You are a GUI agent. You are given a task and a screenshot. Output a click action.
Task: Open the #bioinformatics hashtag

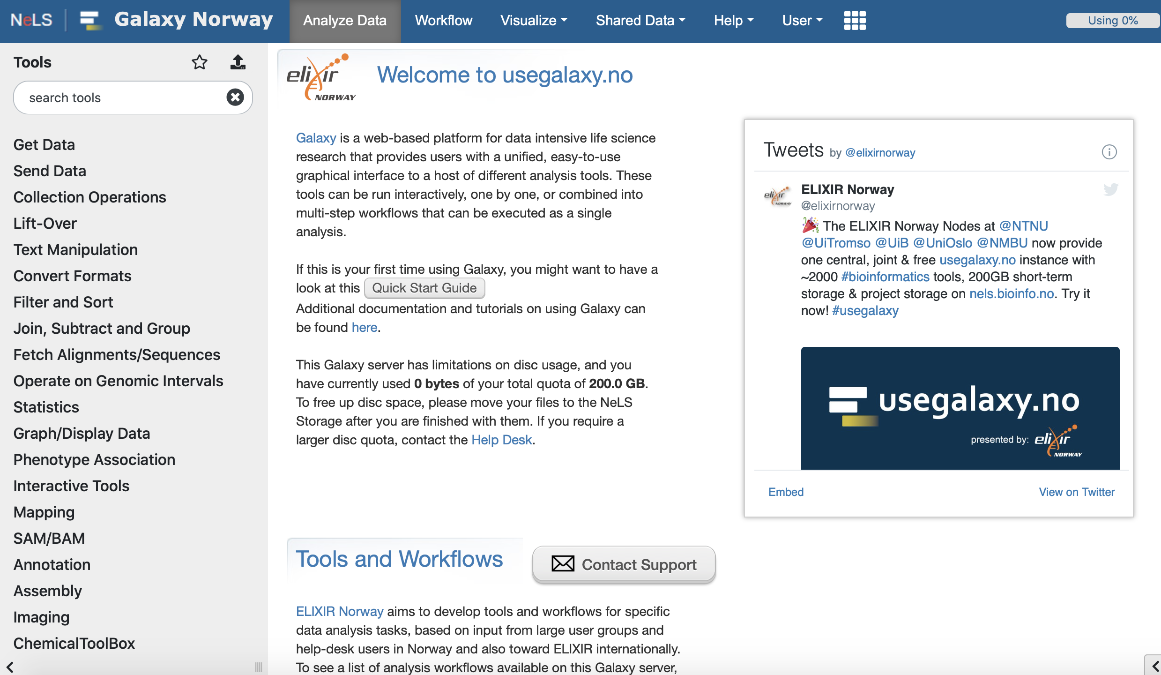885,277
